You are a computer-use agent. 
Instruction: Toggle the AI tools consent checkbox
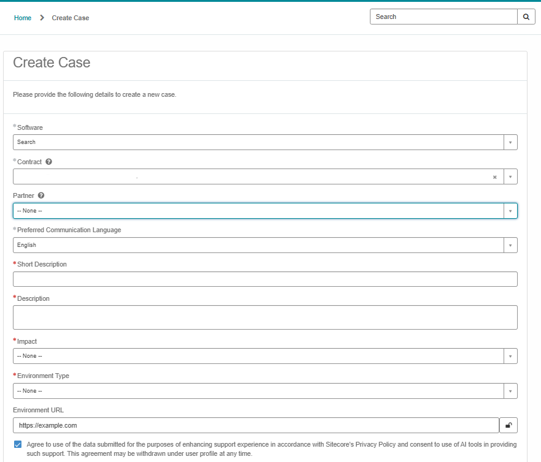click(x=18, y=444)
